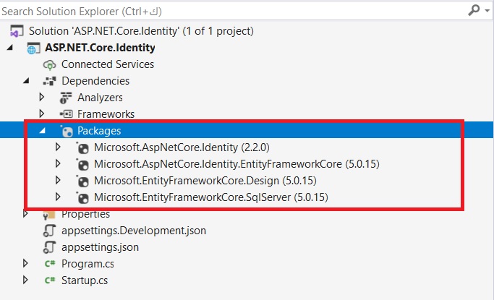
Task: Click the Analyzers icon
Action: [x=66, y=98]
